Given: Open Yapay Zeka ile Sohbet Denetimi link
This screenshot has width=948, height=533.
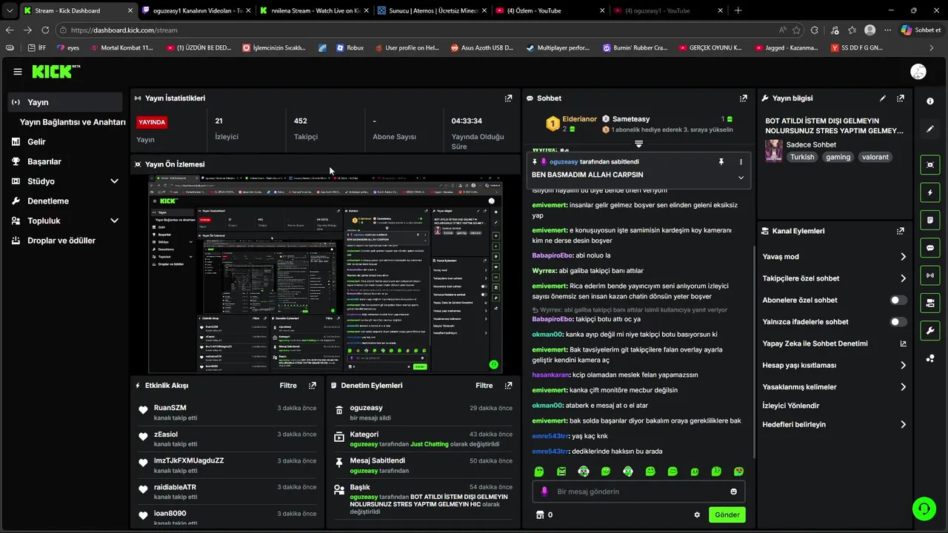Looking at the screenshot, I should coord(835,343).
